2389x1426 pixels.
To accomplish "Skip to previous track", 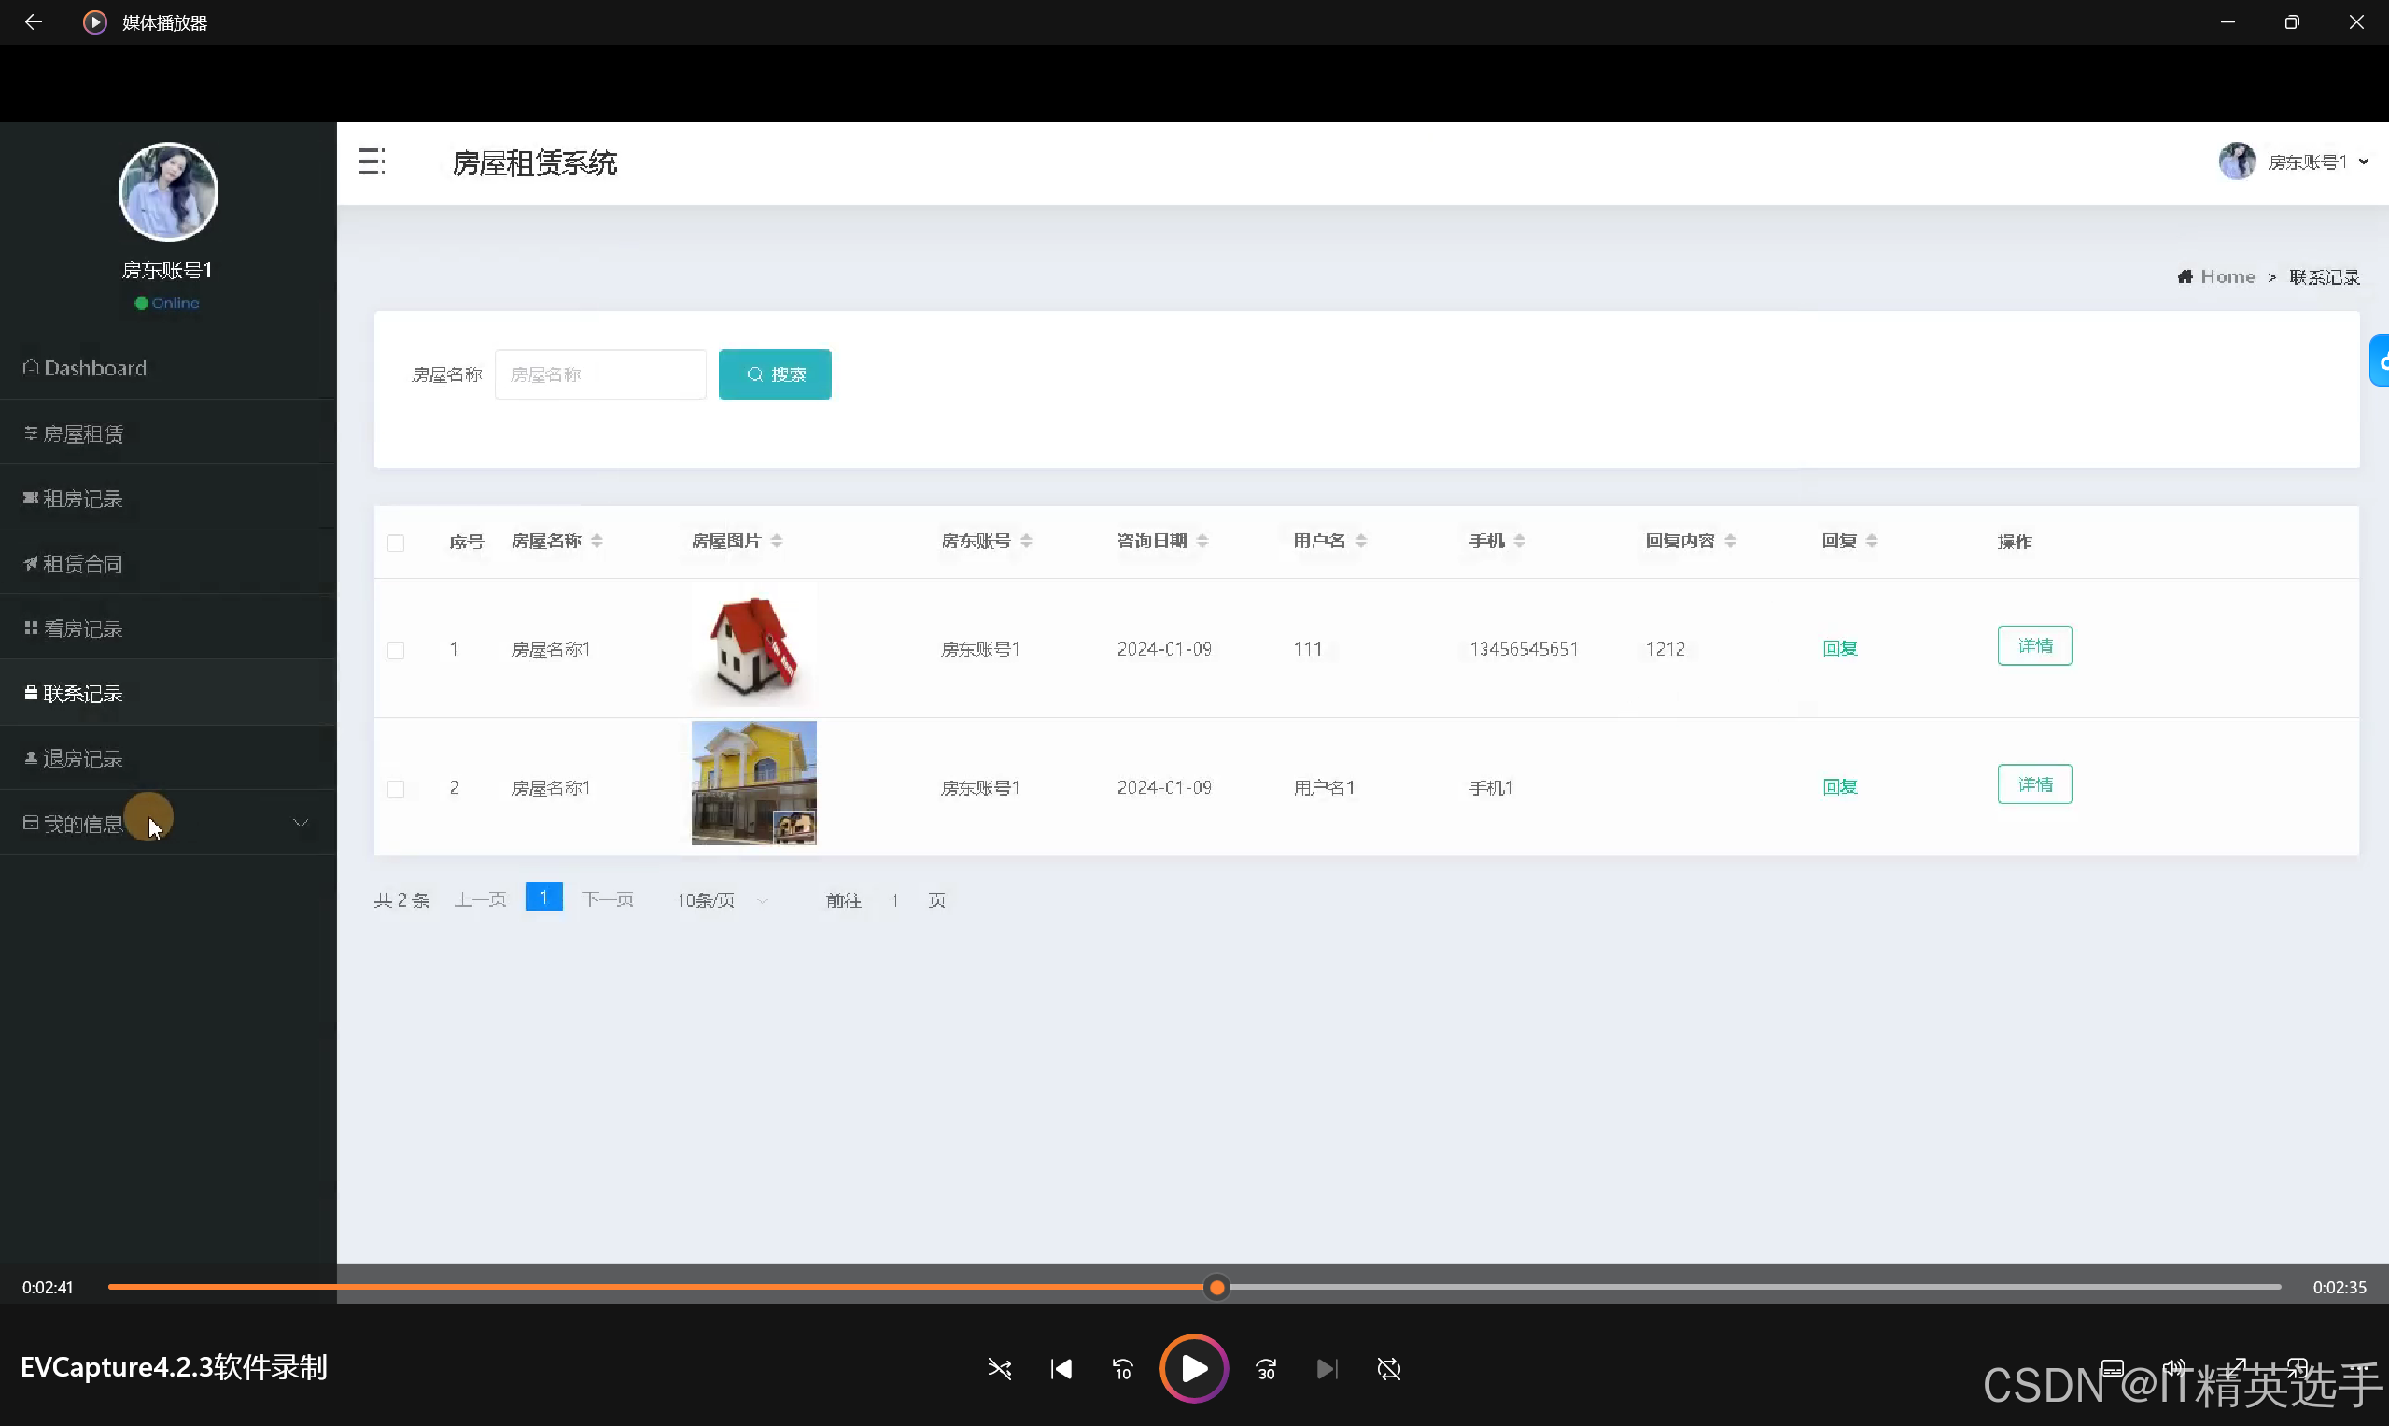I will click(1061, 1369).
